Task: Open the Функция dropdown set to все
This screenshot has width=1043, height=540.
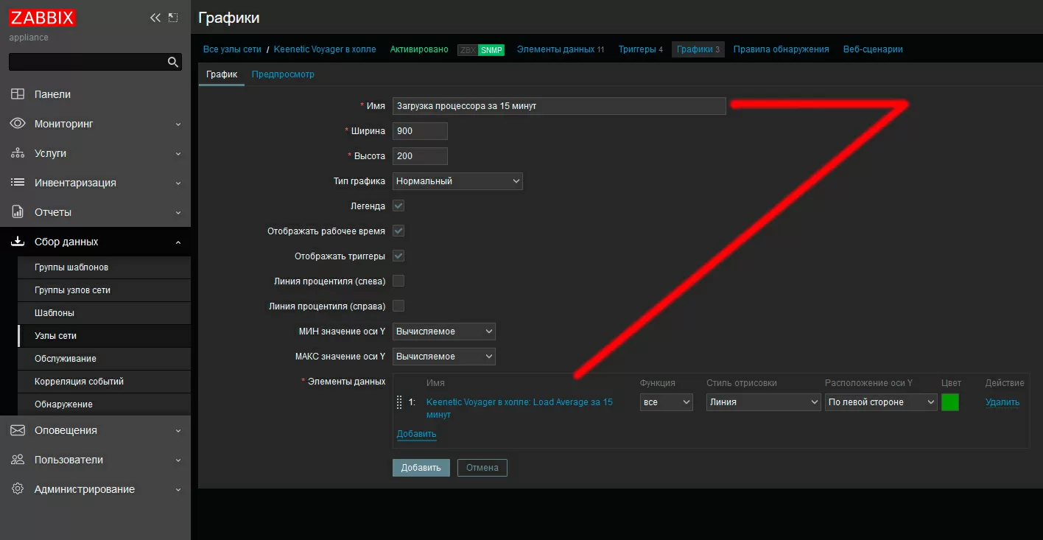Action: coord(667,402)
